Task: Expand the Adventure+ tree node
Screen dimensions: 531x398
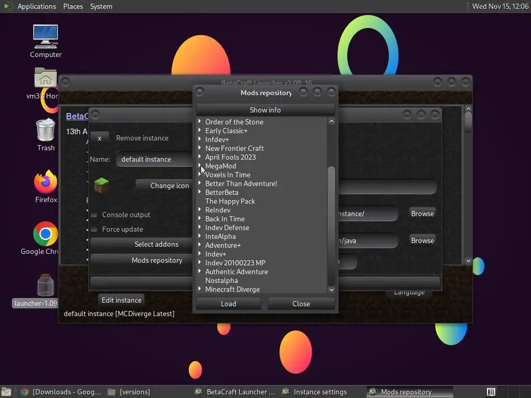Action: [200, 245]
